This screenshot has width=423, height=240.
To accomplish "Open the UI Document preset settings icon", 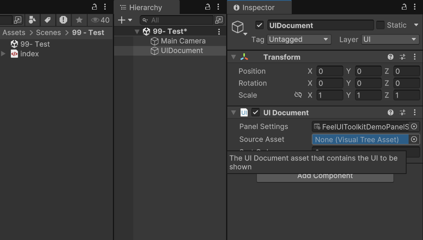I will (x=403, y=112).
